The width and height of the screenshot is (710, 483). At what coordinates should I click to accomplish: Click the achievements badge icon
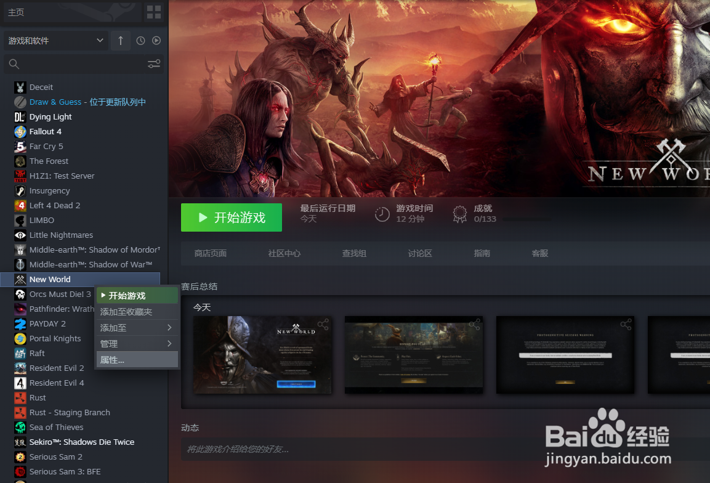tap(459, 214)
